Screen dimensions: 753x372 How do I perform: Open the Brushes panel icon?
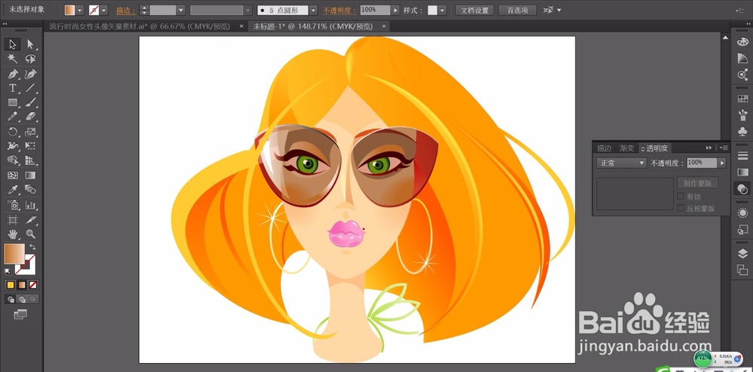click(x=742, y=115)
